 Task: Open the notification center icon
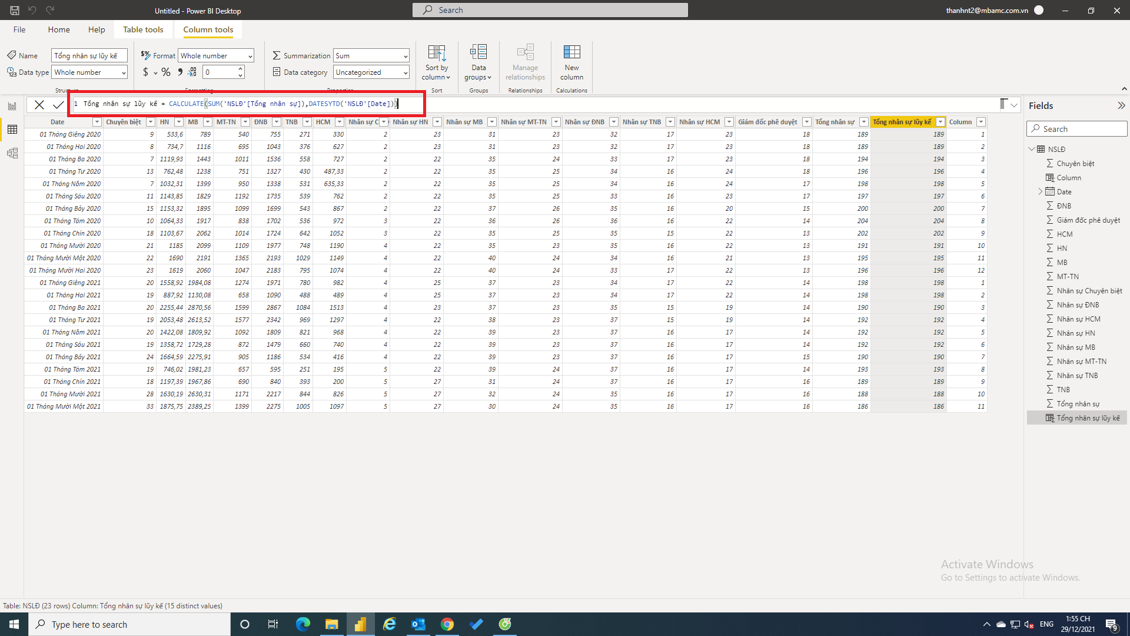pyautogui.click(x=1112, y=624)
